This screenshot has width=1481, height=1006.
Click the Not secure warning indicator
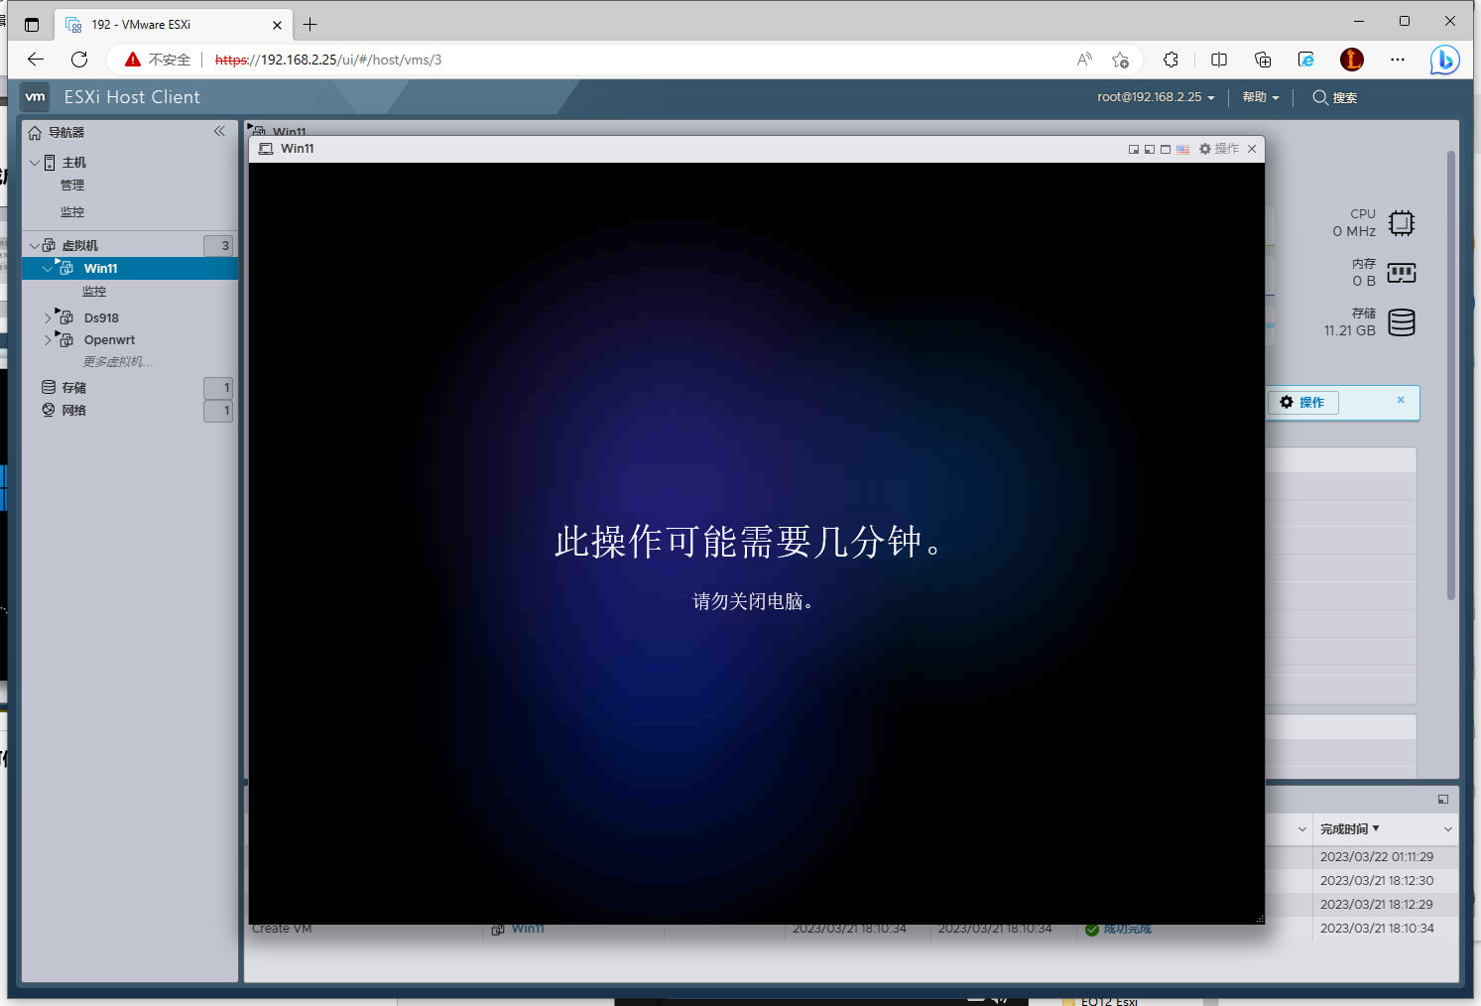[158, 60]
